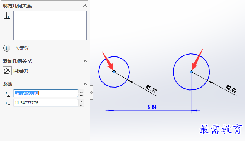Click the Y coordinate parameter icon
The width and height of the screenshot is (245, 141).
click(8, 104)
